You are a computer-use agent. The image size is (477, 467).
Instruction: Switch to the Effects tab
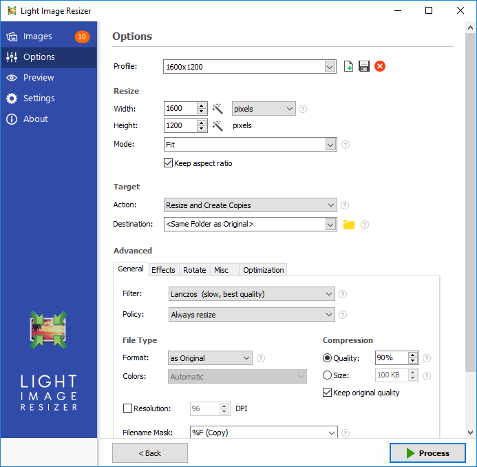click(x=163, y=270)
